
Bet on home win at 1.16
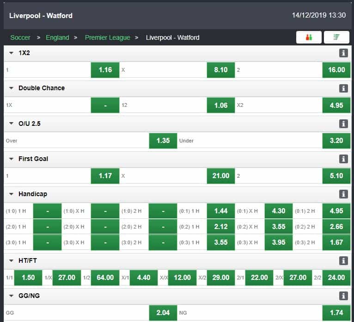(105, 70)
